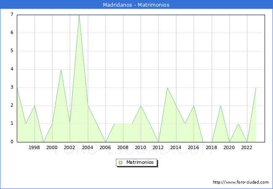
Task: Click the 2003 peak at value 7
Action: (x=79, y=16)
